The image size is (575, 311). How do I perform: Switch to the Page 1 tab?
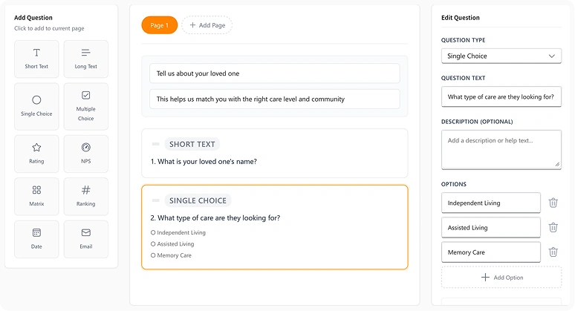coord(160,25)
